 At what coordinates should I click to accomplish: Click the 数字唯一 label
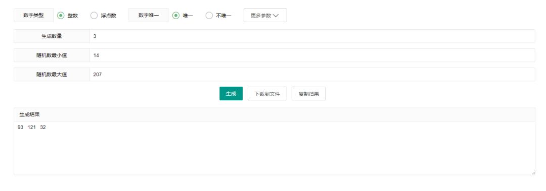tap(148, 15)
